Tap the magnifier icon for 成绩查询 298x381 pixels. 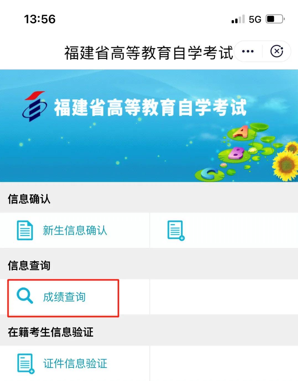(25, 296)
